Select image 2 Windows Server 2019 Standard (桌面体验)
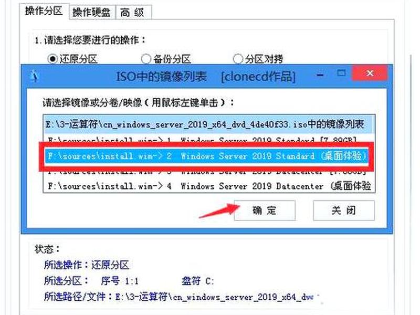 point(207,156)
